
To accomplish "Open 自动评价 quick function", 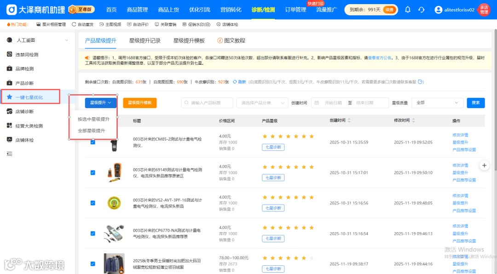I will [138, 24].
